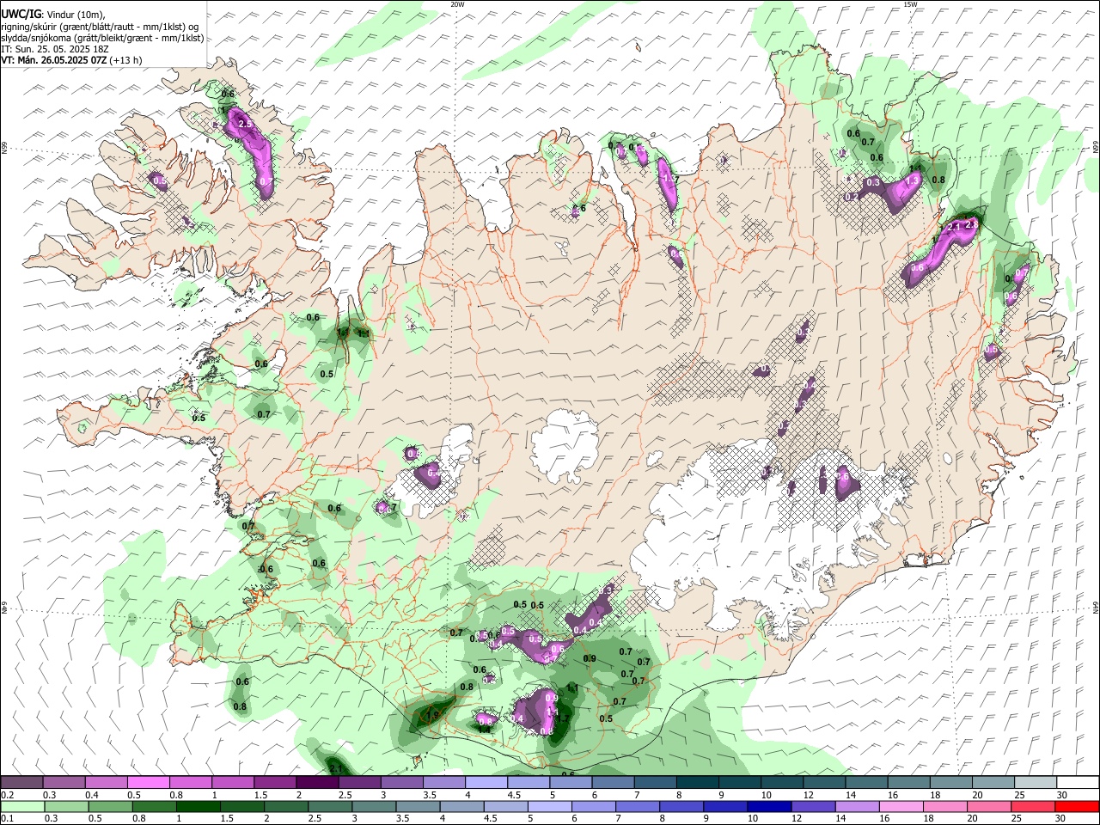1100x825 pixels.
Task: Pick the dark purple snow-scale swatch at 0.2
Action: coord(21,782)
